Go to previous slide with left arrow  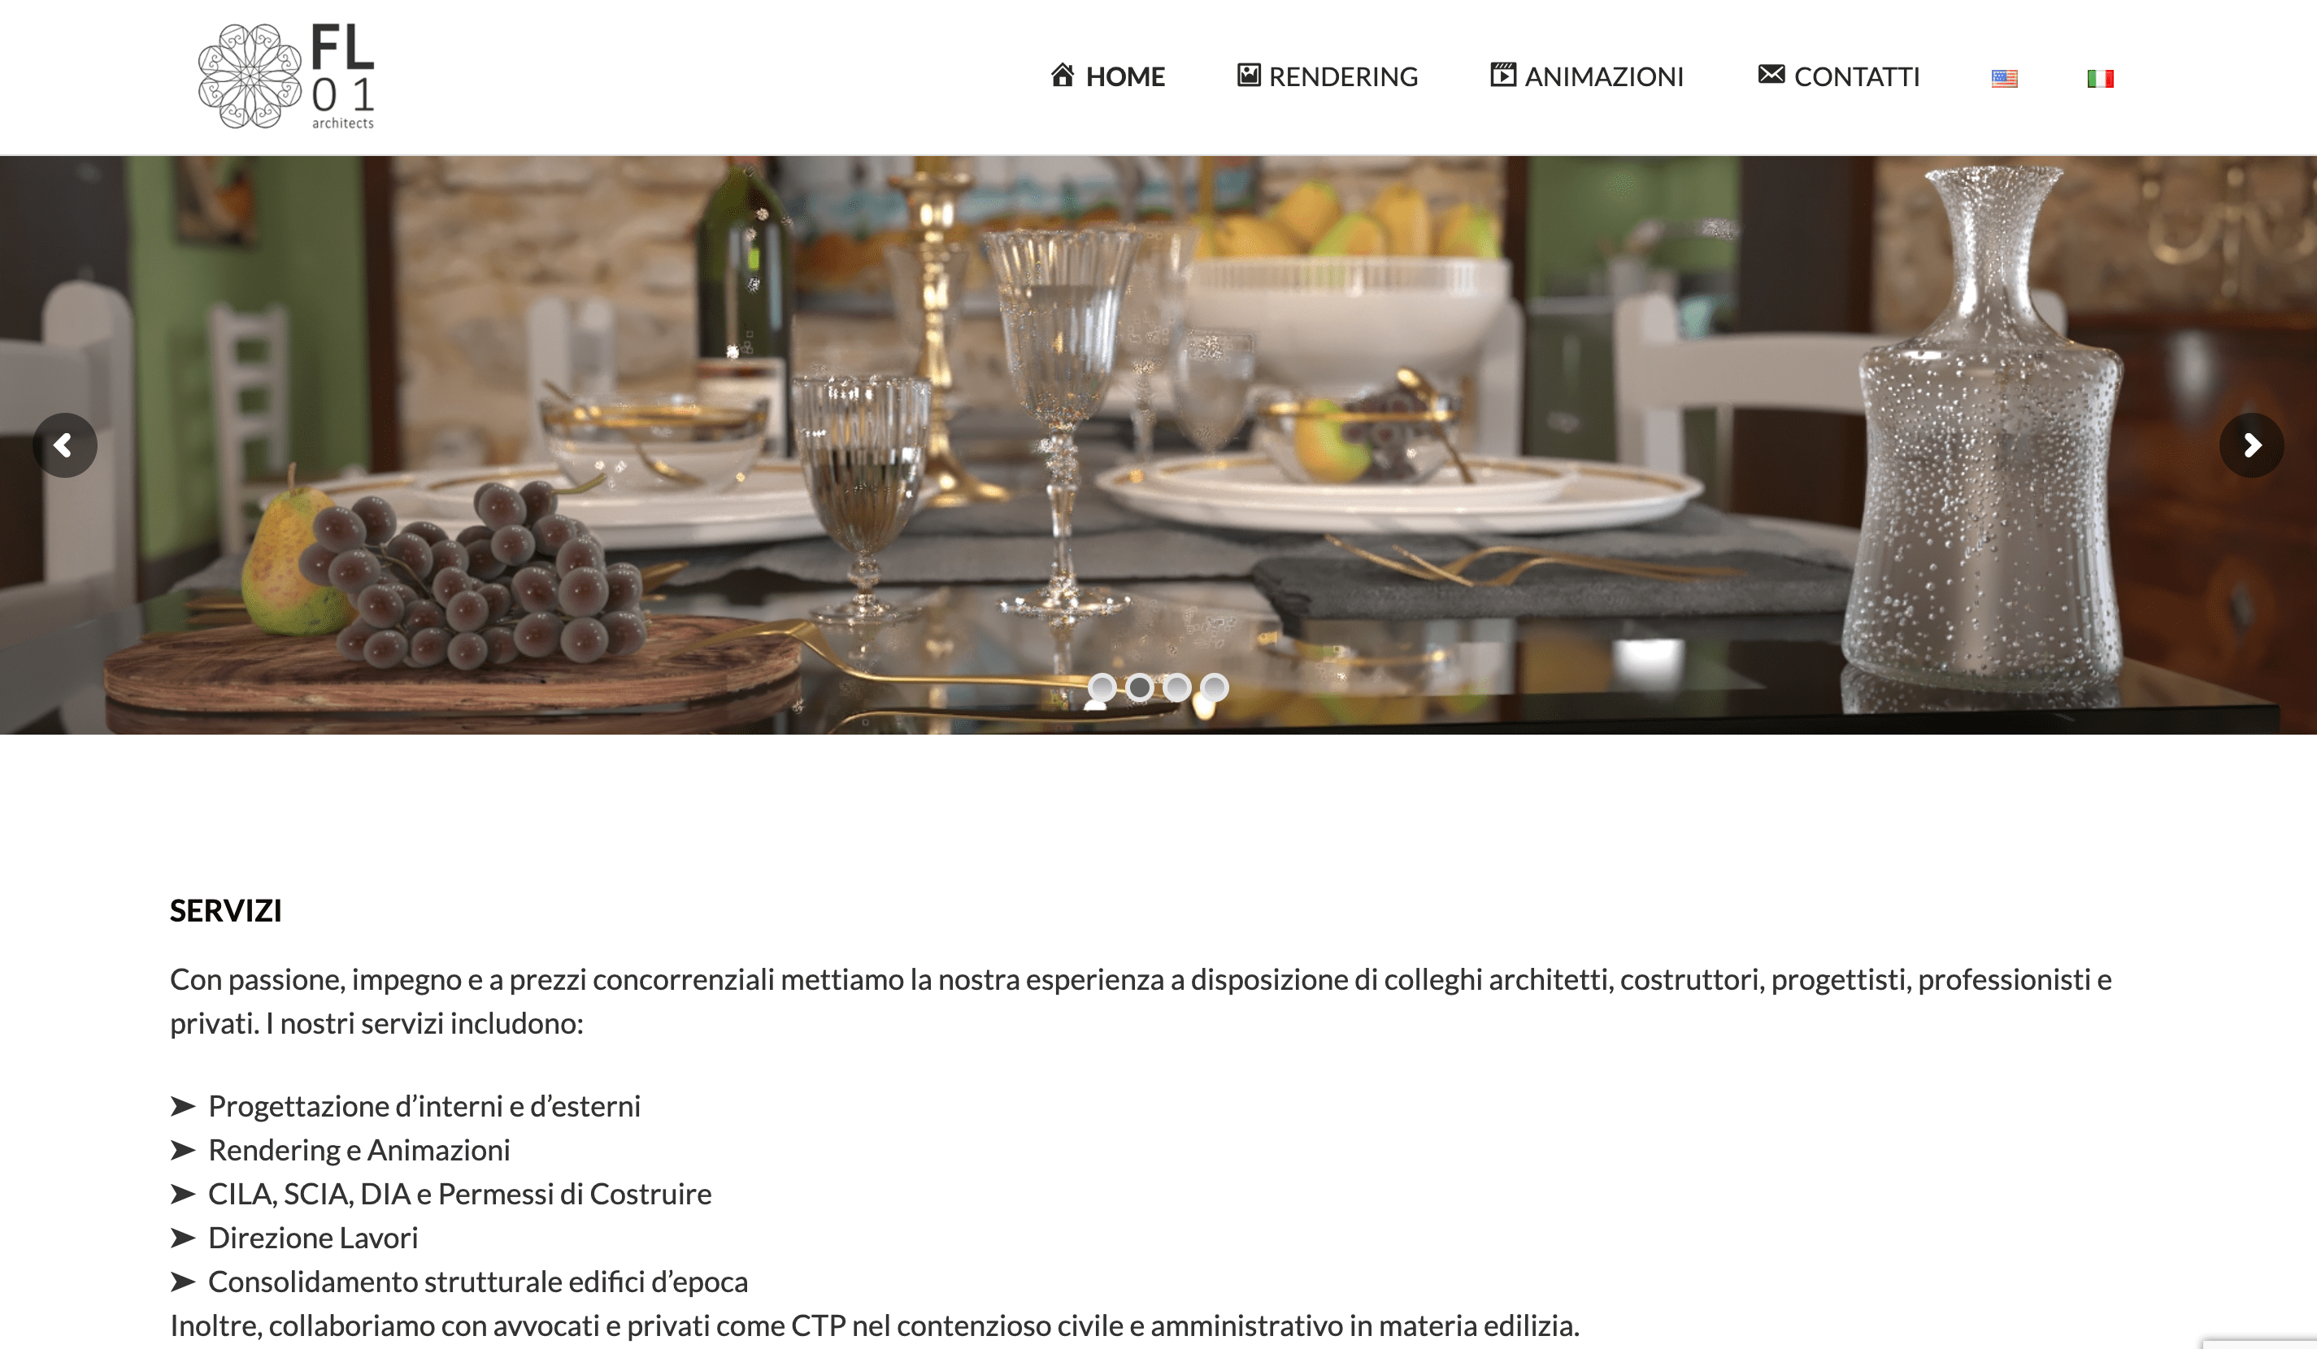[64, 445]
